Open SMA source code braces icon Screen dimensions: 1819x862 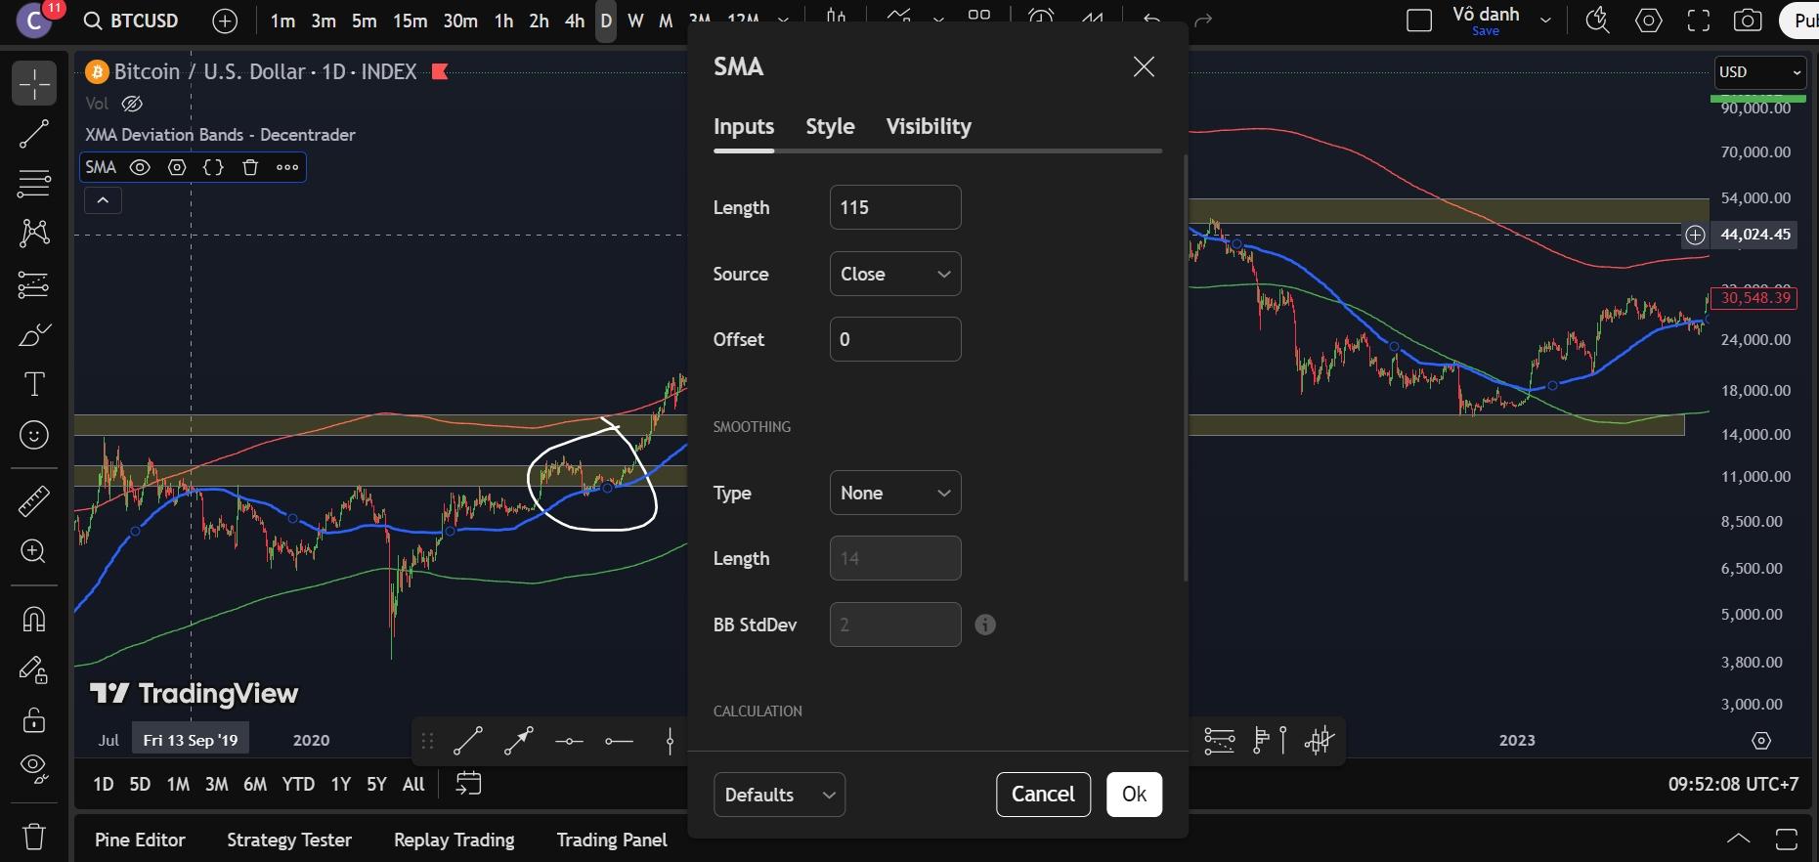pyautogui.click(x=213, y=167)
